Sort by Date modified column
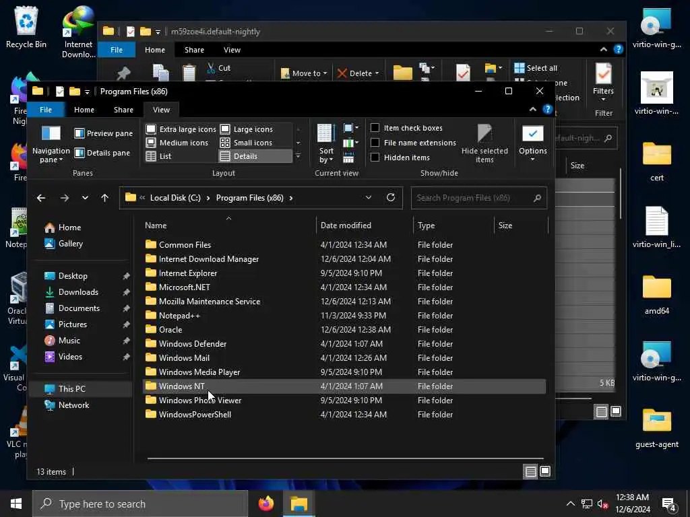The height and width of the screenshot is (517, 690). 346,225
